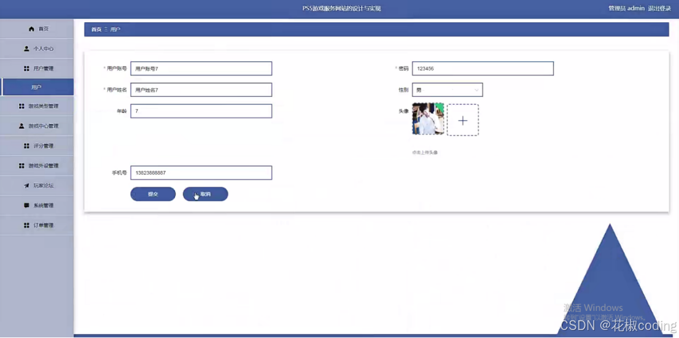The height and width of the screenshot is (338, 679).
Task: Click the paper plane icon beside 玩家论坛
Action: 26,186
